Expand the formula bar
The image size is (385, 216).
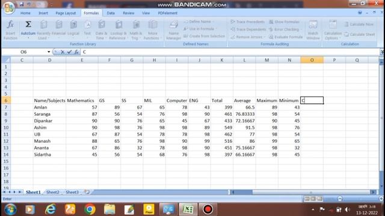[x=382, y=52]
